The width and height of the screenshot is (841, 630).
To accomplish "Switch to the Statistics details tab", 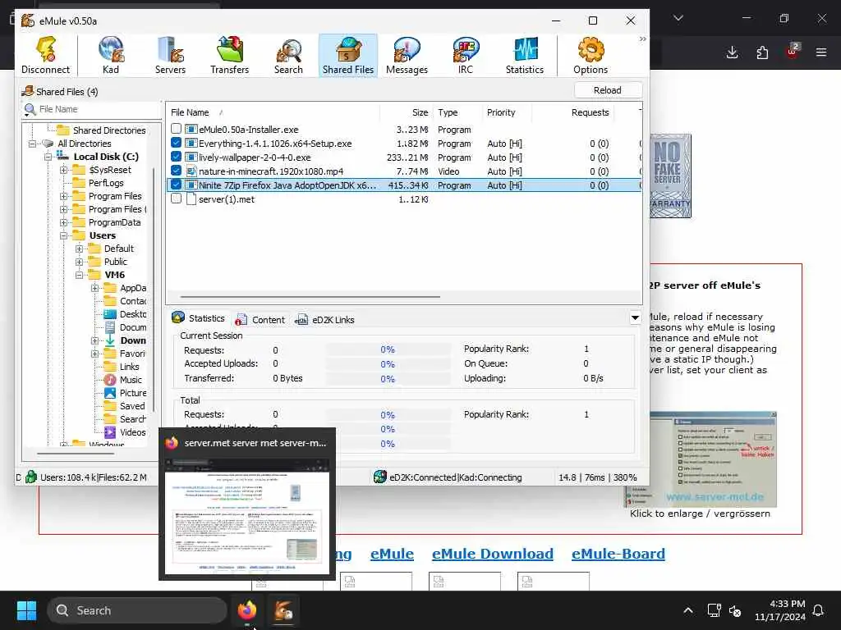I will [x=199, y=318].
